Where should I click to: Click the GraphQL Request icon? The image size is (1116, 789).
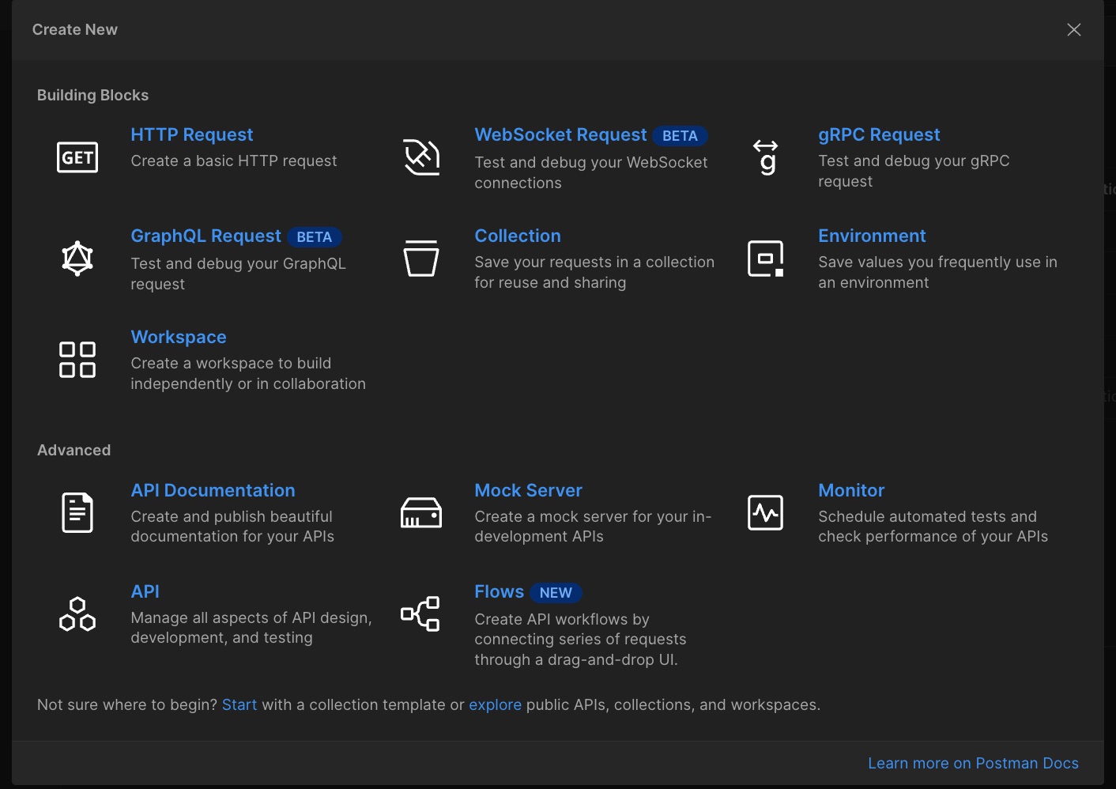pos(77,259)
